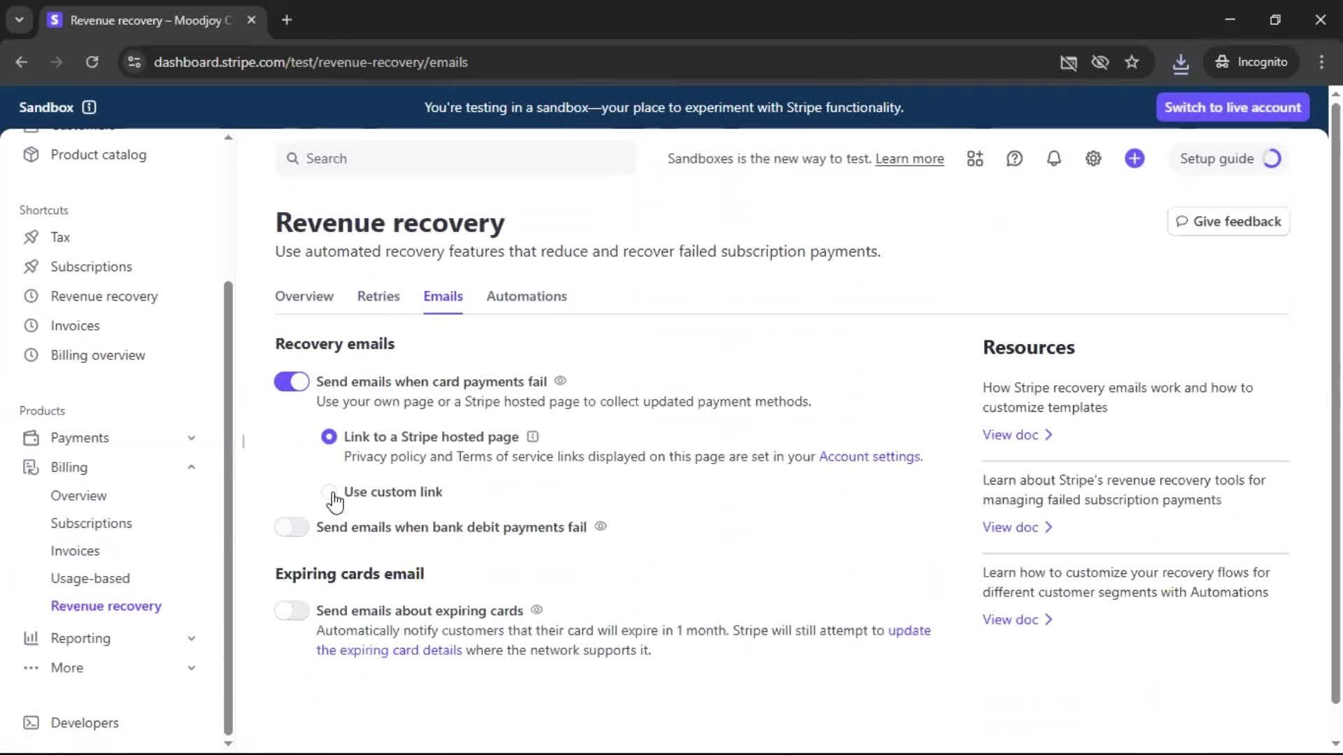
Task: Disable Send emails when card payments fail
Action: 292,382
